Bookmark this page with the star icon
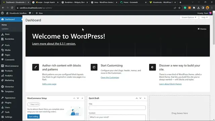The image size is (215, 121). tap(179, 8)
